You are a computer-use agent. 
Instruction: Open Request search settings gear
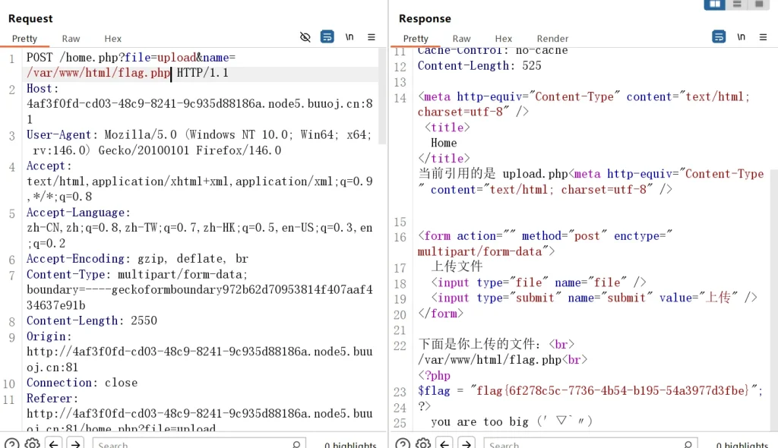coord(32,443)
